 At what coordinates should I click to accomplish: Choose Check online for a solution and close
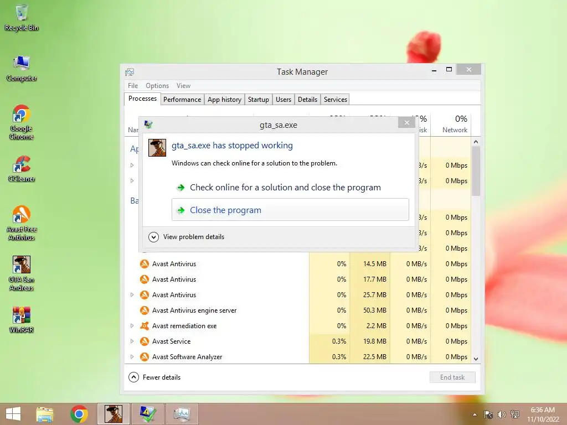(290, 188)
